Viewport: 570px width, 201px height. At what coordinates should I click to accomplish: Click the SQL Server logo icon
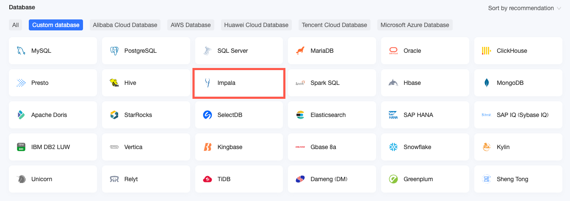point(207,51)
